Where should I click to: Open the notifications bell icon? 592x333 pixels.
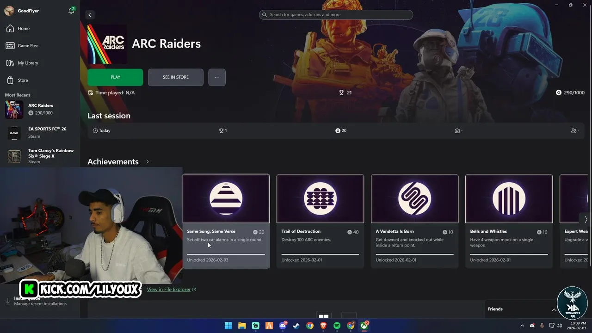(71, 11)
